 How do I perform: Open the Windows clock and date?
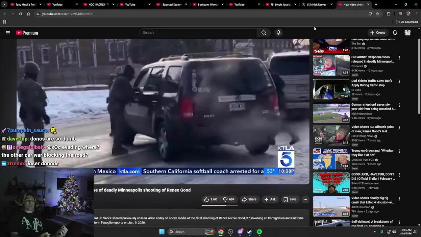pyautogui.click(x=406, y=232)
